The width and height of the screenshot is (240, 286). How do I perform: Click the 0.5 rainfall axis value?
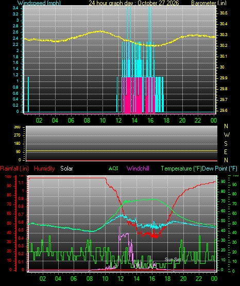(x=21, y=230)
